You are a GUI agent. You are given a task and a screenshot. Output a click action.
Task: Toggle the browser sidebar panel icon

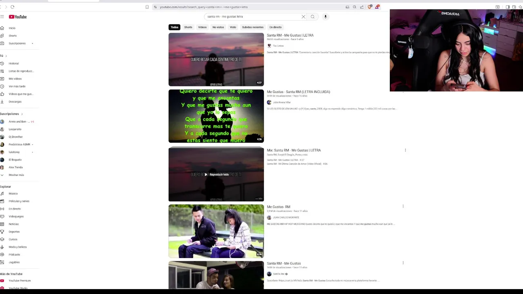click(507, 7)
